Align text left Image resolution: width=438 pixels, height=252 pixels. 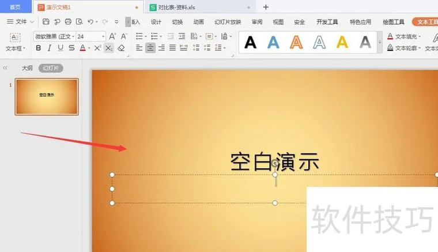(139, 48)
